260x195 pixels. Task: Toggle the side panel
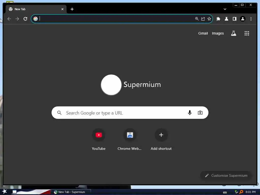tap(234, 19)
